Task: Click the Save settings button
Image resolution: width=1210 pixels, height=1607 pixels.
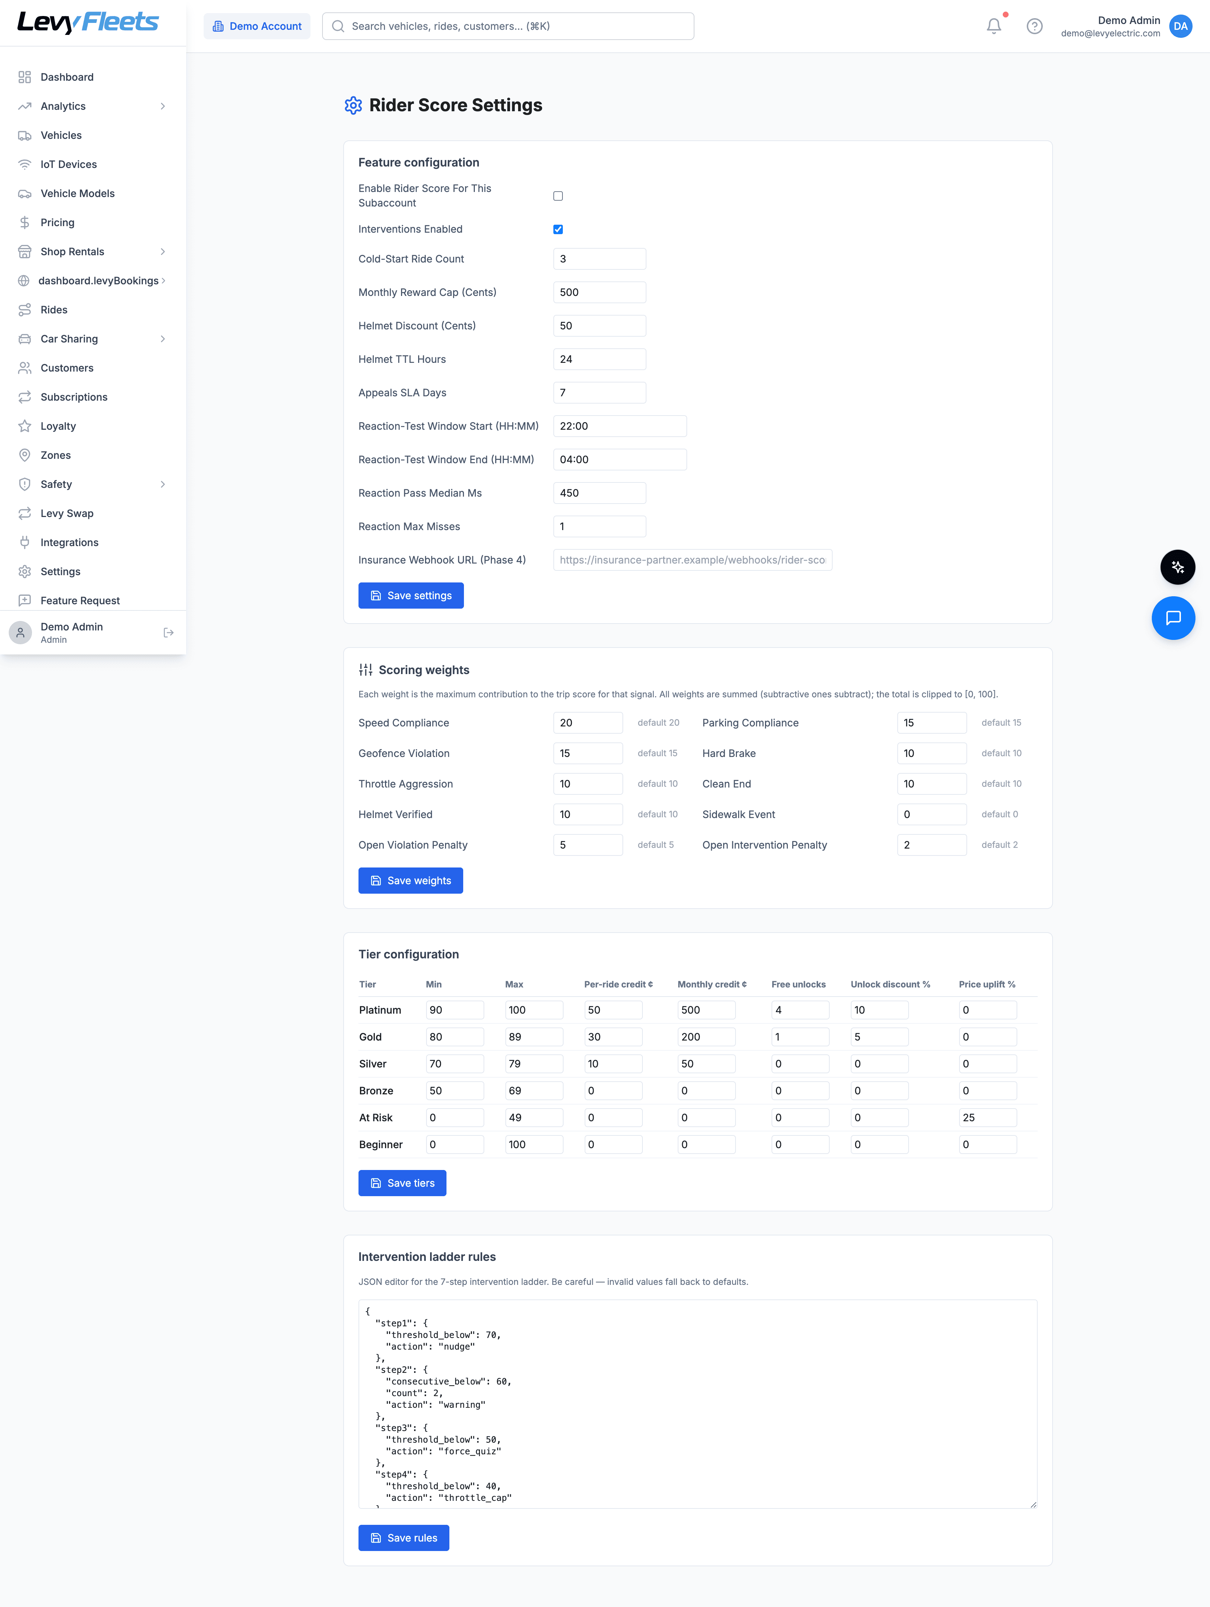Action: [x=410, y=595]
